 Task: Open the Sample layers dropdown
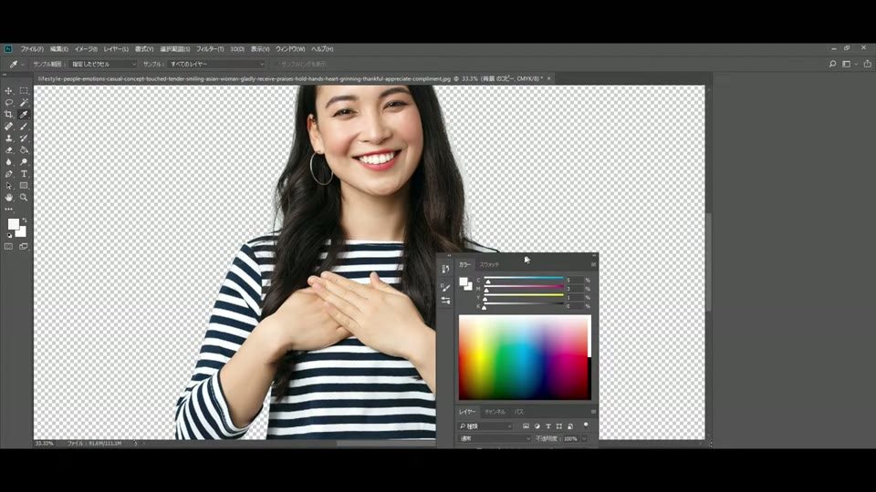click(216, 64)
